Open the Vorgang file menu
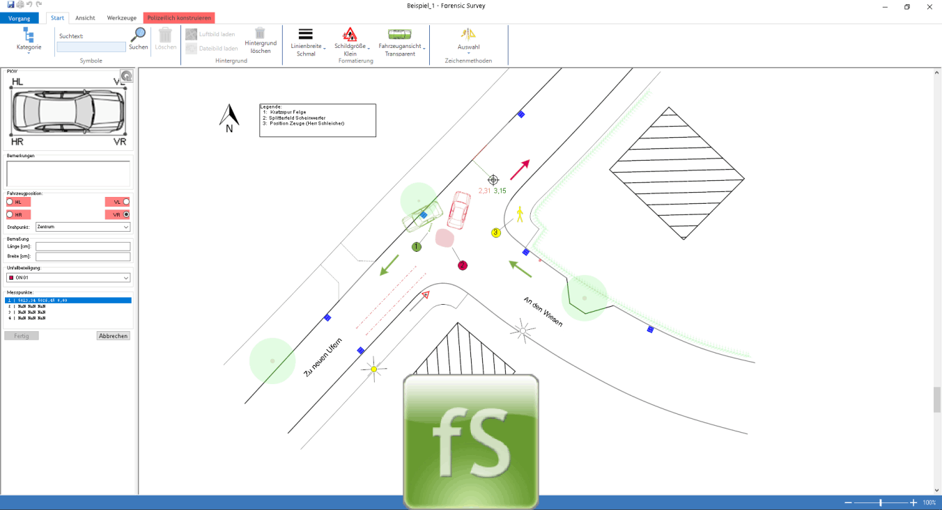 (19, 18)
